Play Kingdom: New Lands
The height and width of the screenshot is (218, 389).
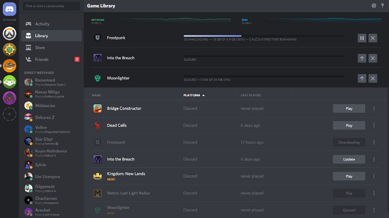coord(349,176)
